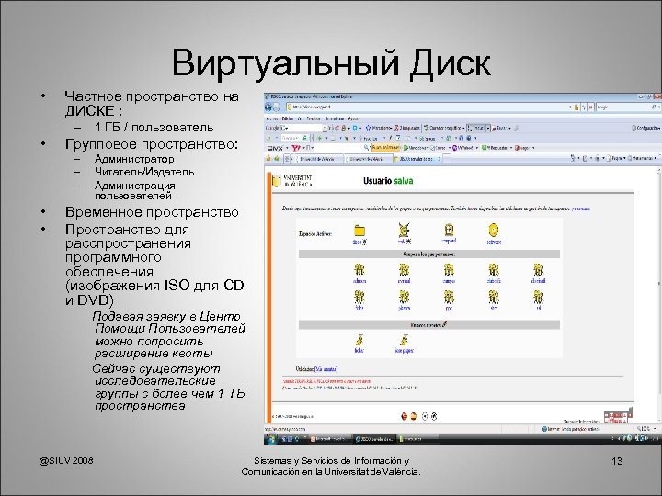Viewport: 662px width, 496px height.
Task: Click the Buscar en Internet button
Action: 385,148
